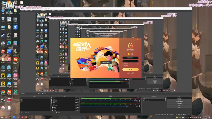The width and height of the screenshot is (212, 119).
Task: Click the yellow login button in WeGame
Action: coord(130,69)
